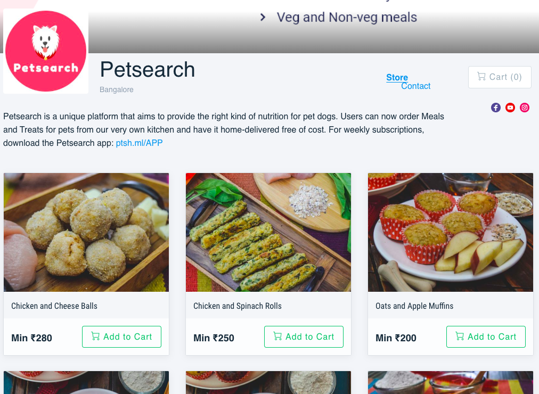Open the Petsearch Facebook page icon
The image size is (539, 394).
pyautogui.click(x=496, y=108)
